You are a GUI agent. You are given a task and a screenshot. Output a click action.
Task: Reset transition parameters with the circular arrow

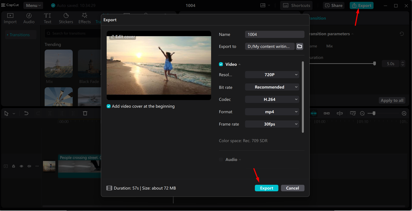[402, 34]
